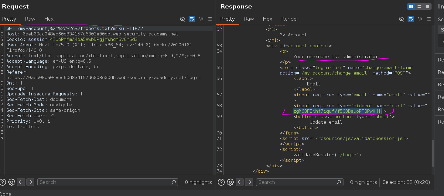Screen dimensions: 444x196
Task: Show newline characters in Response panel
Action: coord(420,19)
